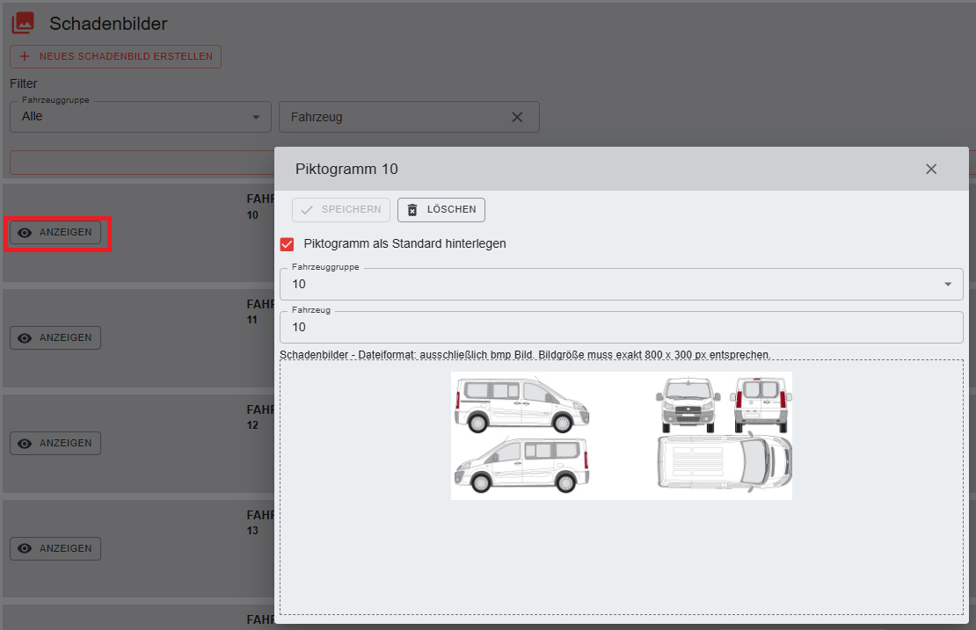Close the Piktogramm 10 dialog

click(931, 169)
